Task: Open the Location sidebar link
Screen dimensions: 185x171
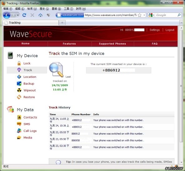Action: pyautogui.click(x=30, y=77)
